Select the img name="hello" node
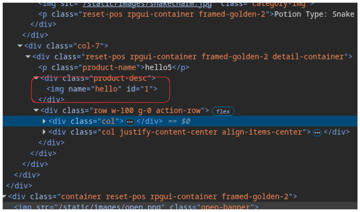 pos(102,89)
